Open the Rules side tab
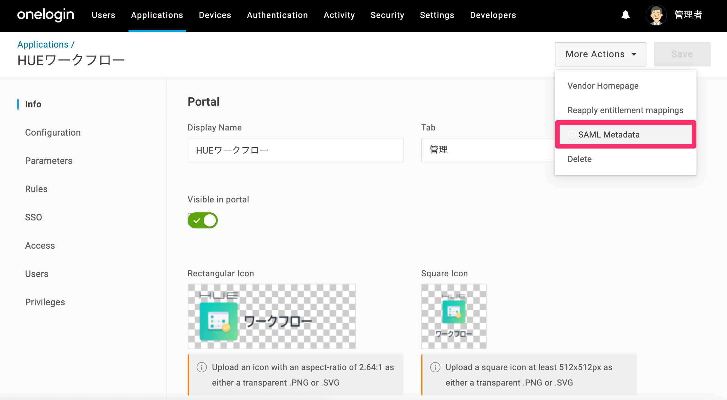727x400 pixels. tap(36, 189)
